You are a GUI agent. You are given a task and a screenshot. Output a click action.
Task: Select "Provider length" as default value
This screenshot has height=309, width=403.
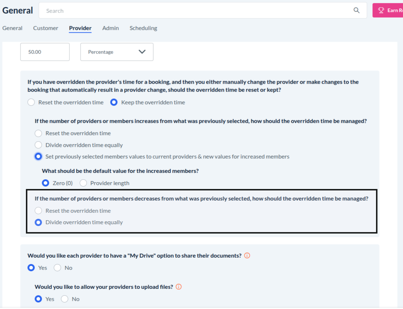tap(83, 183)
